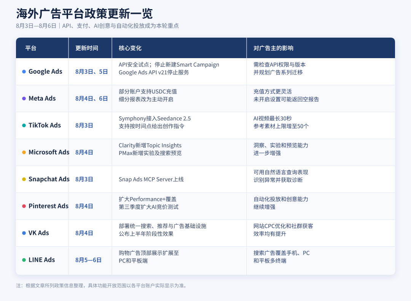The image size is (411, 301).
Task: Click the green dot beside LINE Ads
Action: click(x=24, y=260)
